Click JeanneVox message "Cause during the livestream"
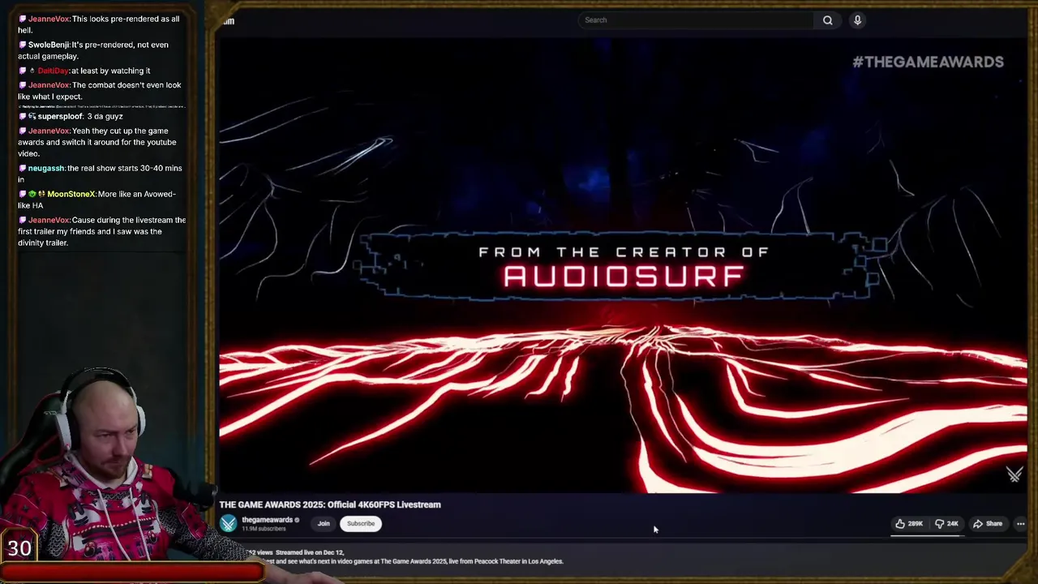This screenshot has width=1038, height=584. click(101, 231)
